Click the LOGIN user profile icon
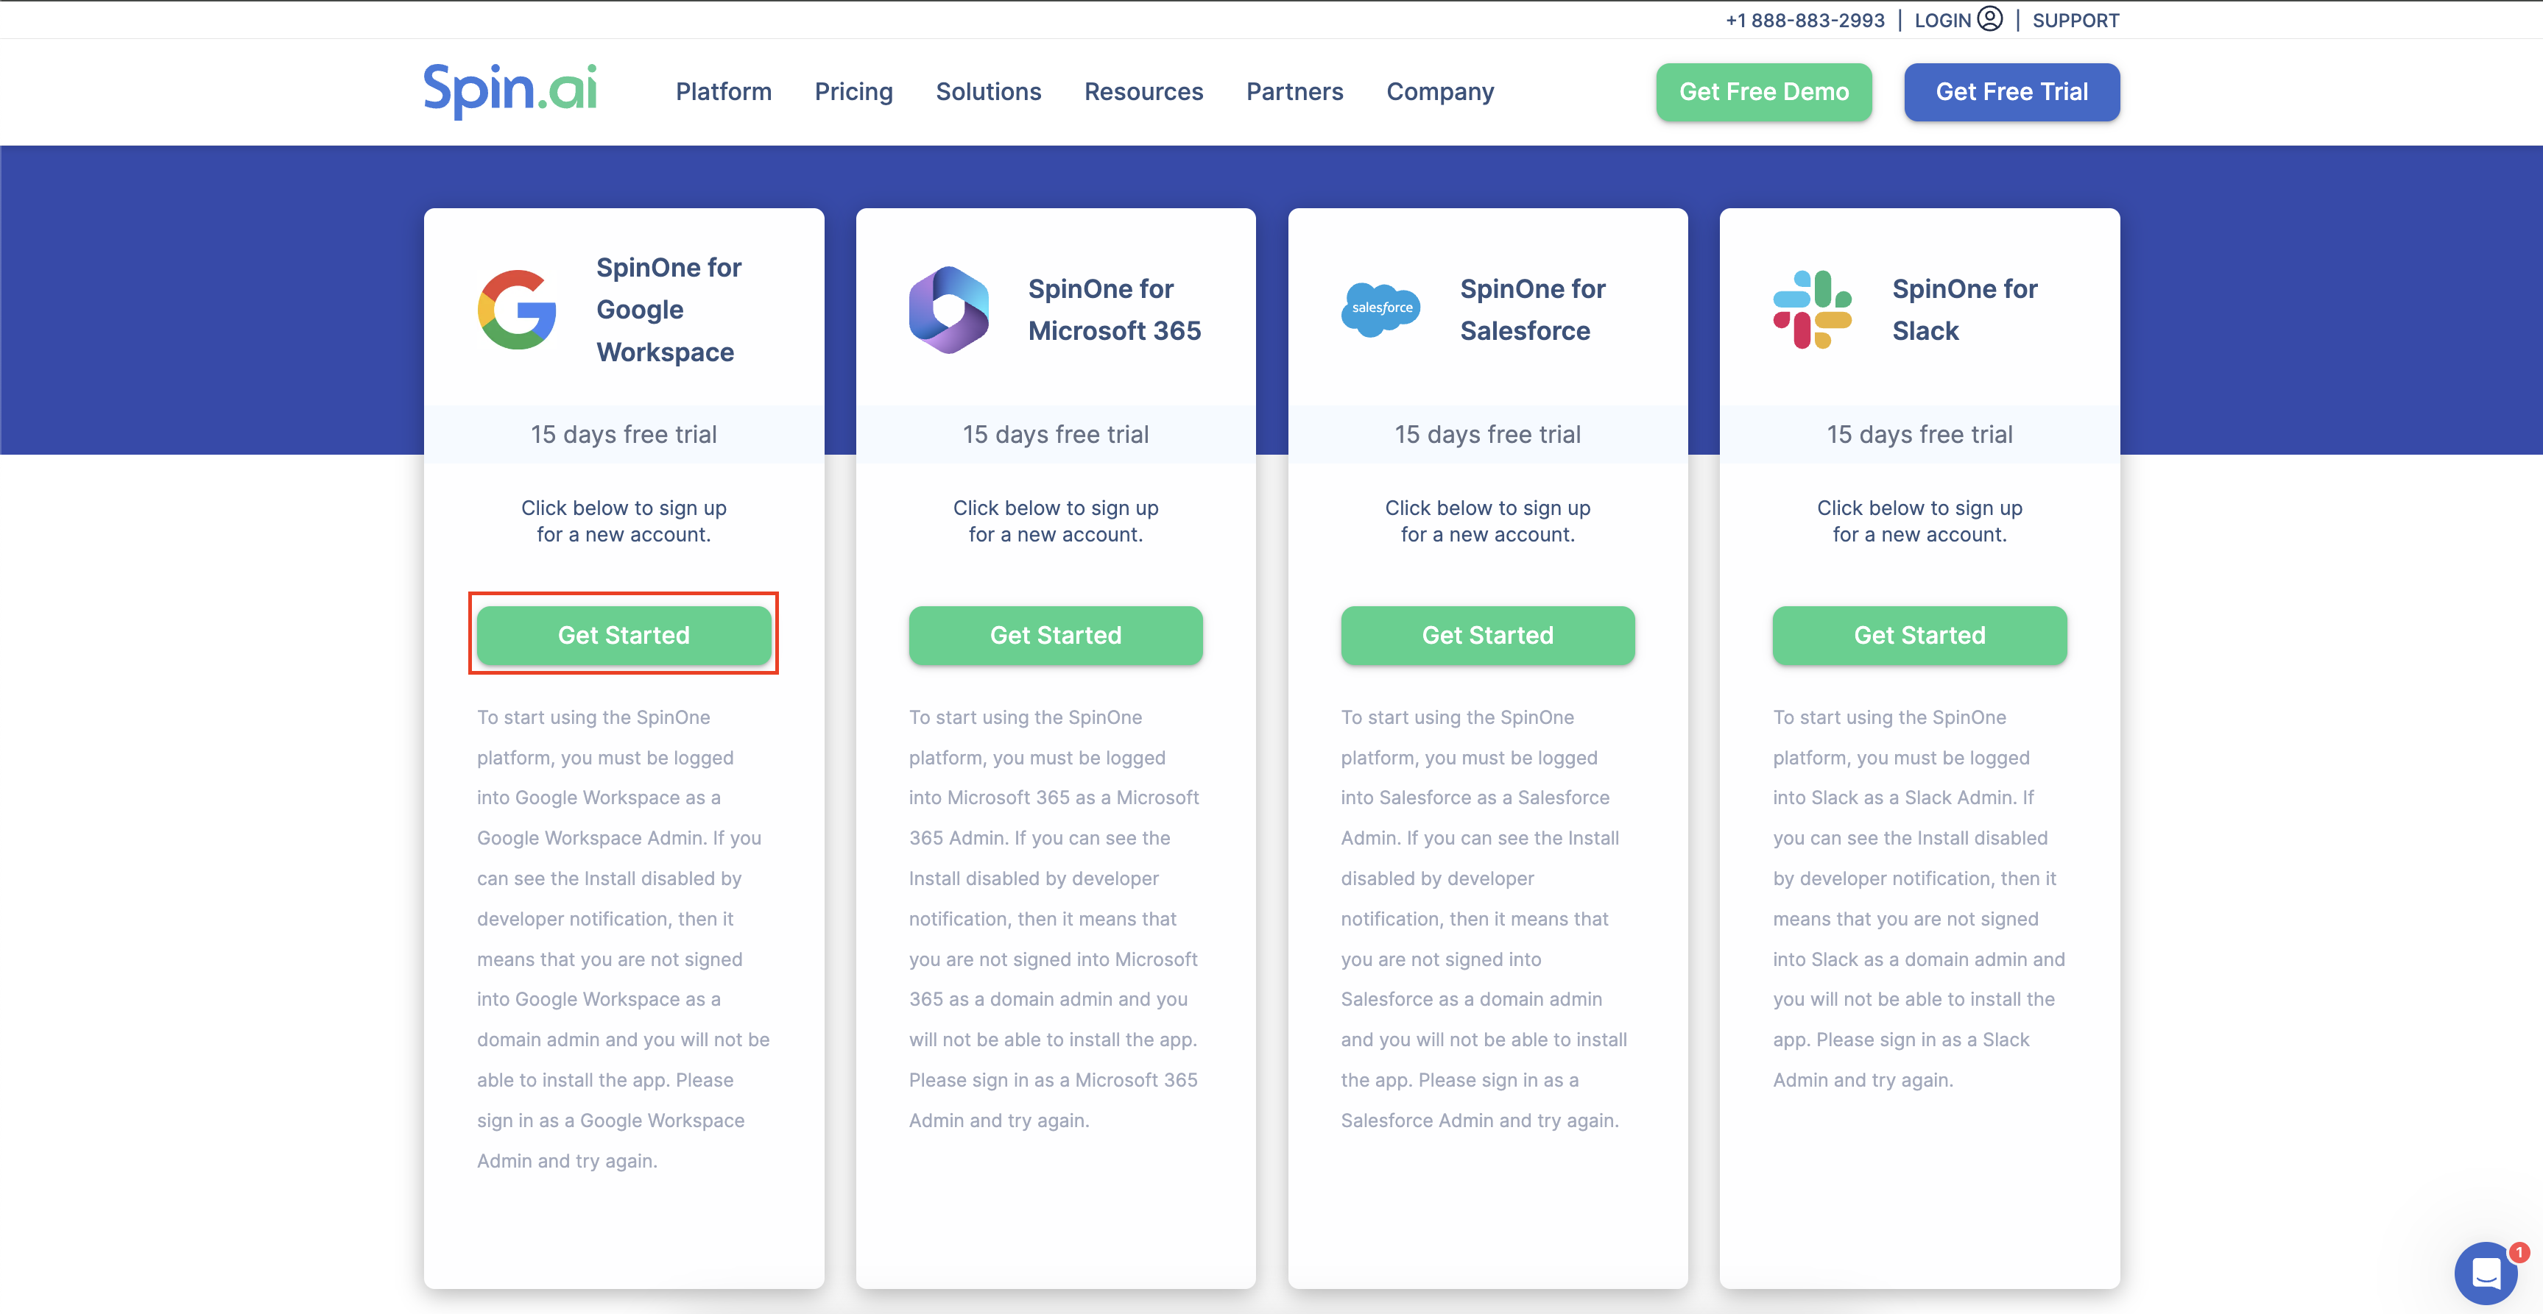 point(1990,20)
